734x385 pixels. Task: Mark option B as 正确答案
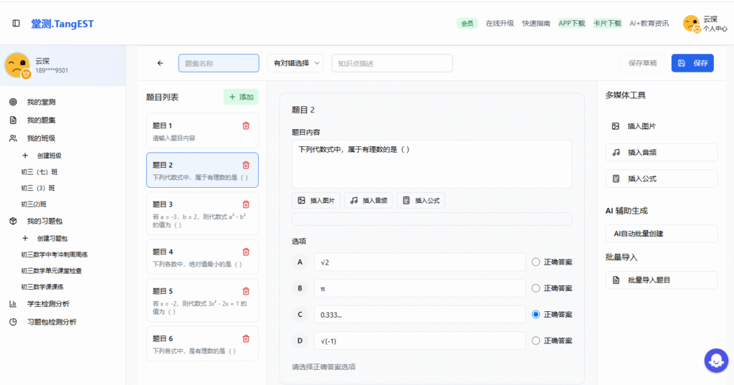tap(535, 288)
